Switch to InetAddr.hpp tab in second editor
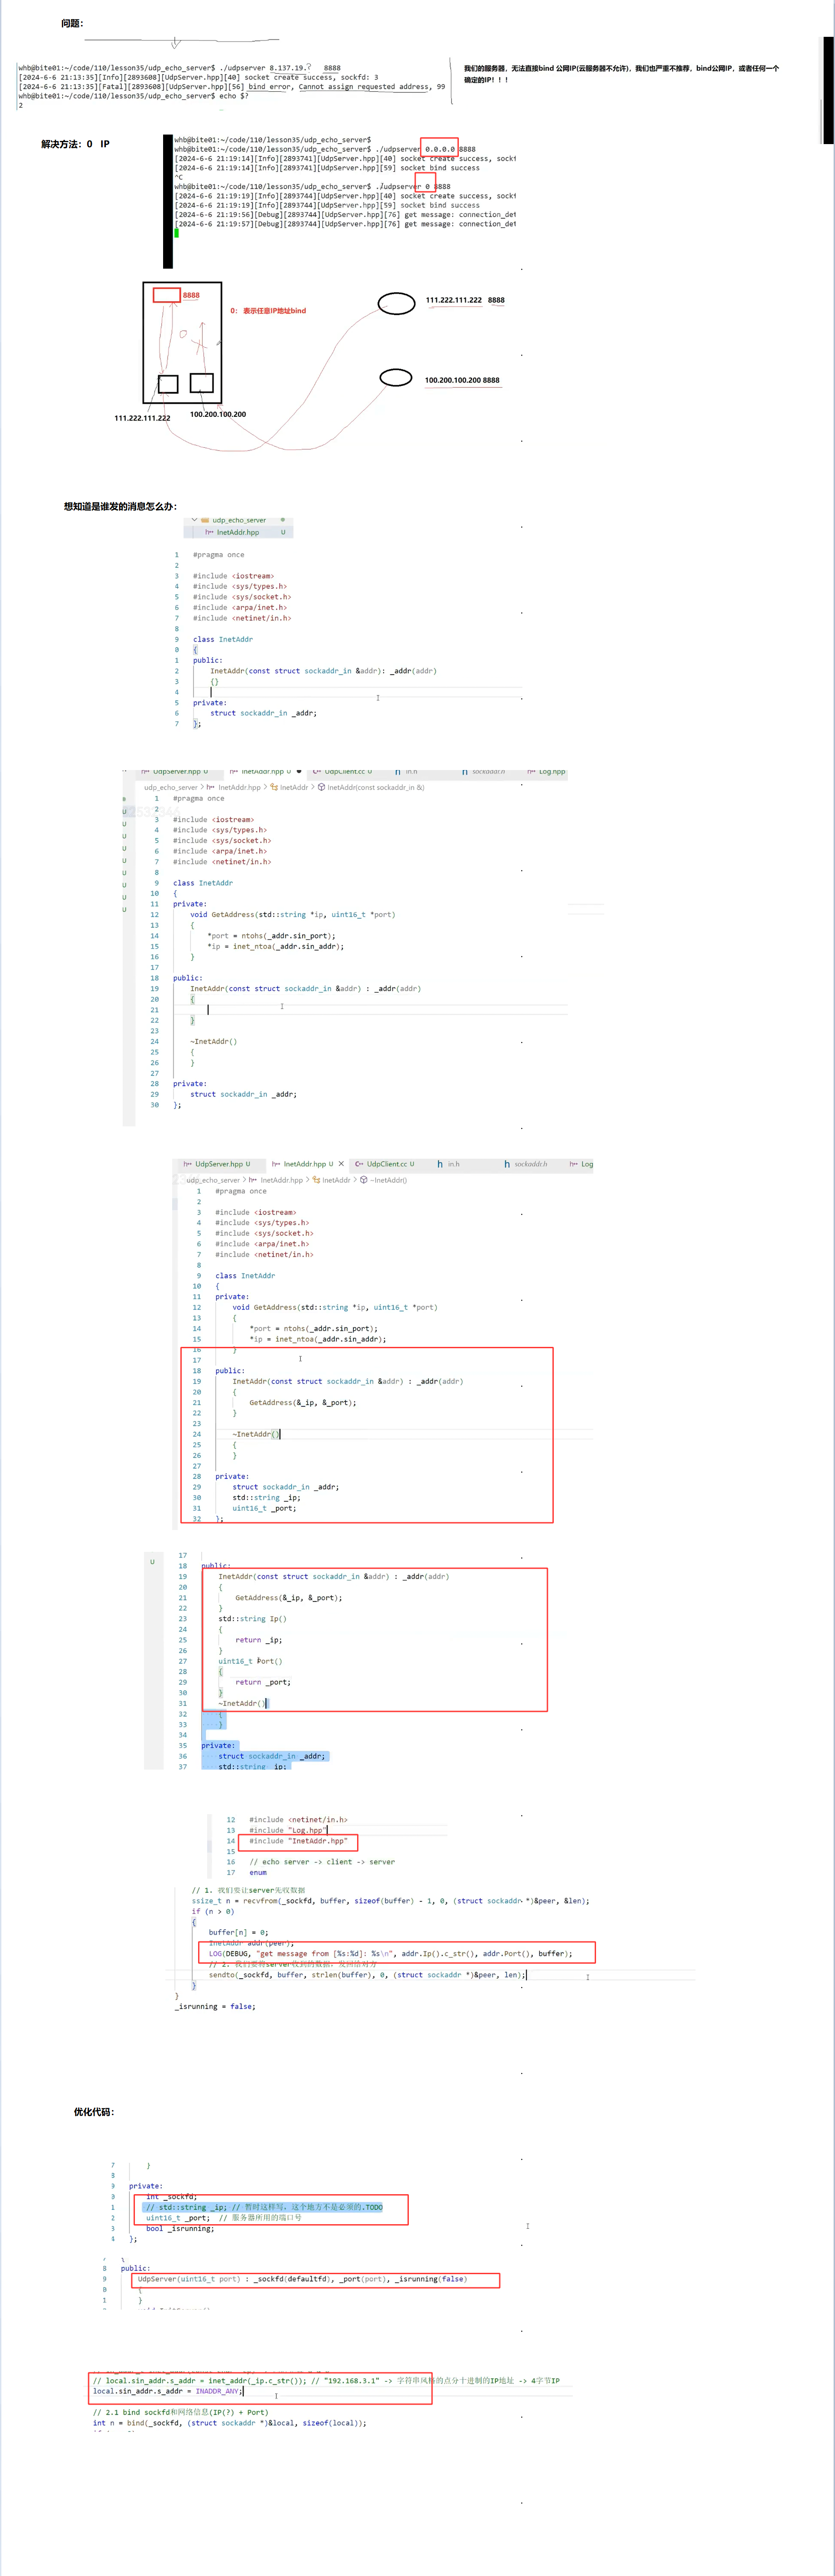The height and width of the screenshot is (2576, 835). 264,771
